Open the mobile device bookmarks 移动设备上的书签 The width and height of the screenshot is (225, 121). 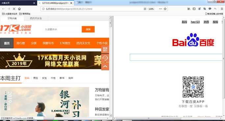(x=214, y=14)
